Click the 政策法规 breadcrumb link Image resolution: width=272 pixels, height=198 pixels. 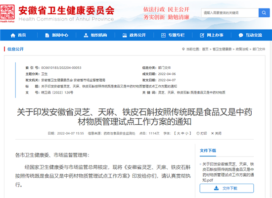coord(242,49)
